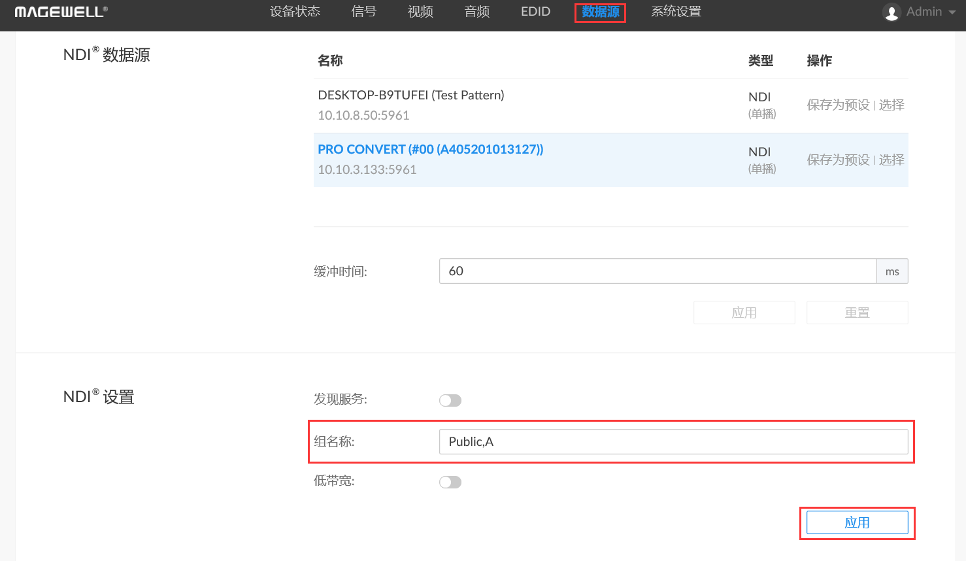Click into the 组名称 text field
This screenshot has width=966, height=561.
tap(673, 442)
